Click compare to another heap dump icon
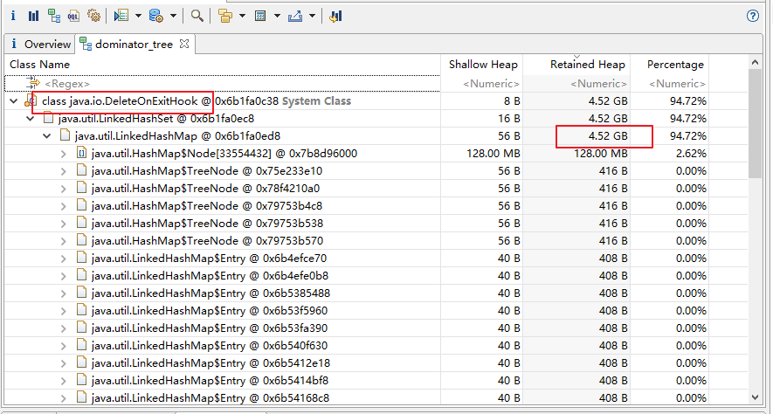The width and height of the screenshot is (773, 414). point(335,16)
